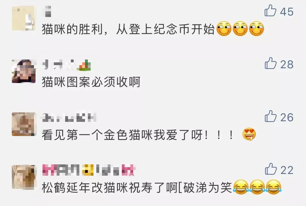
Task: Tap the badge icon next to second username
Action: 84,65
